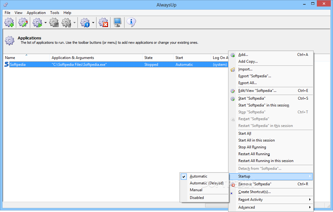
Task: Click the Softpedia S icon in the list
Action: 7,64
